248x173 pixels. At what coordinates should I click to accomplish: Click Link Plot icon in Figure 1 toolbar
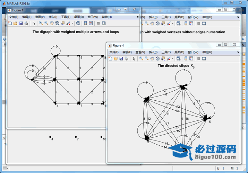pos(78,24)
